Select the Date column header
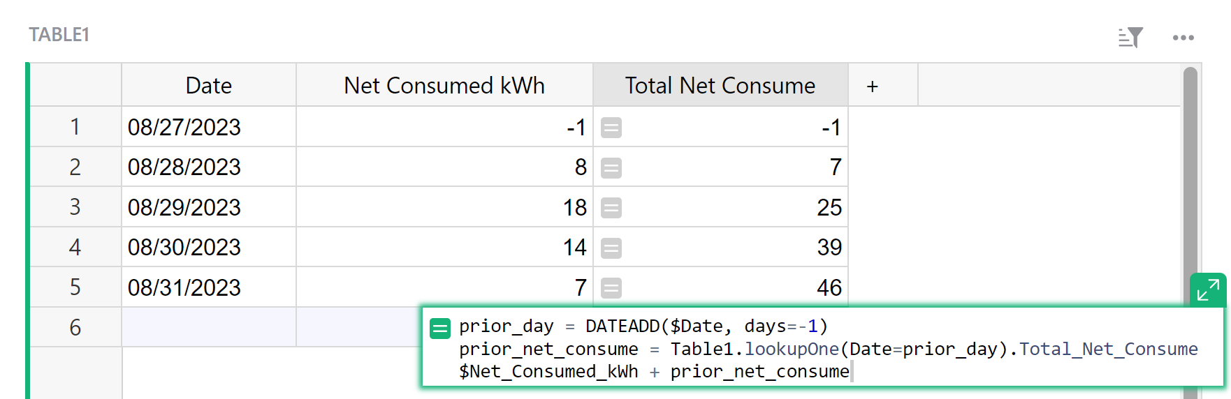Screen dimensions: 1231x399 click(x=209, y=85)
